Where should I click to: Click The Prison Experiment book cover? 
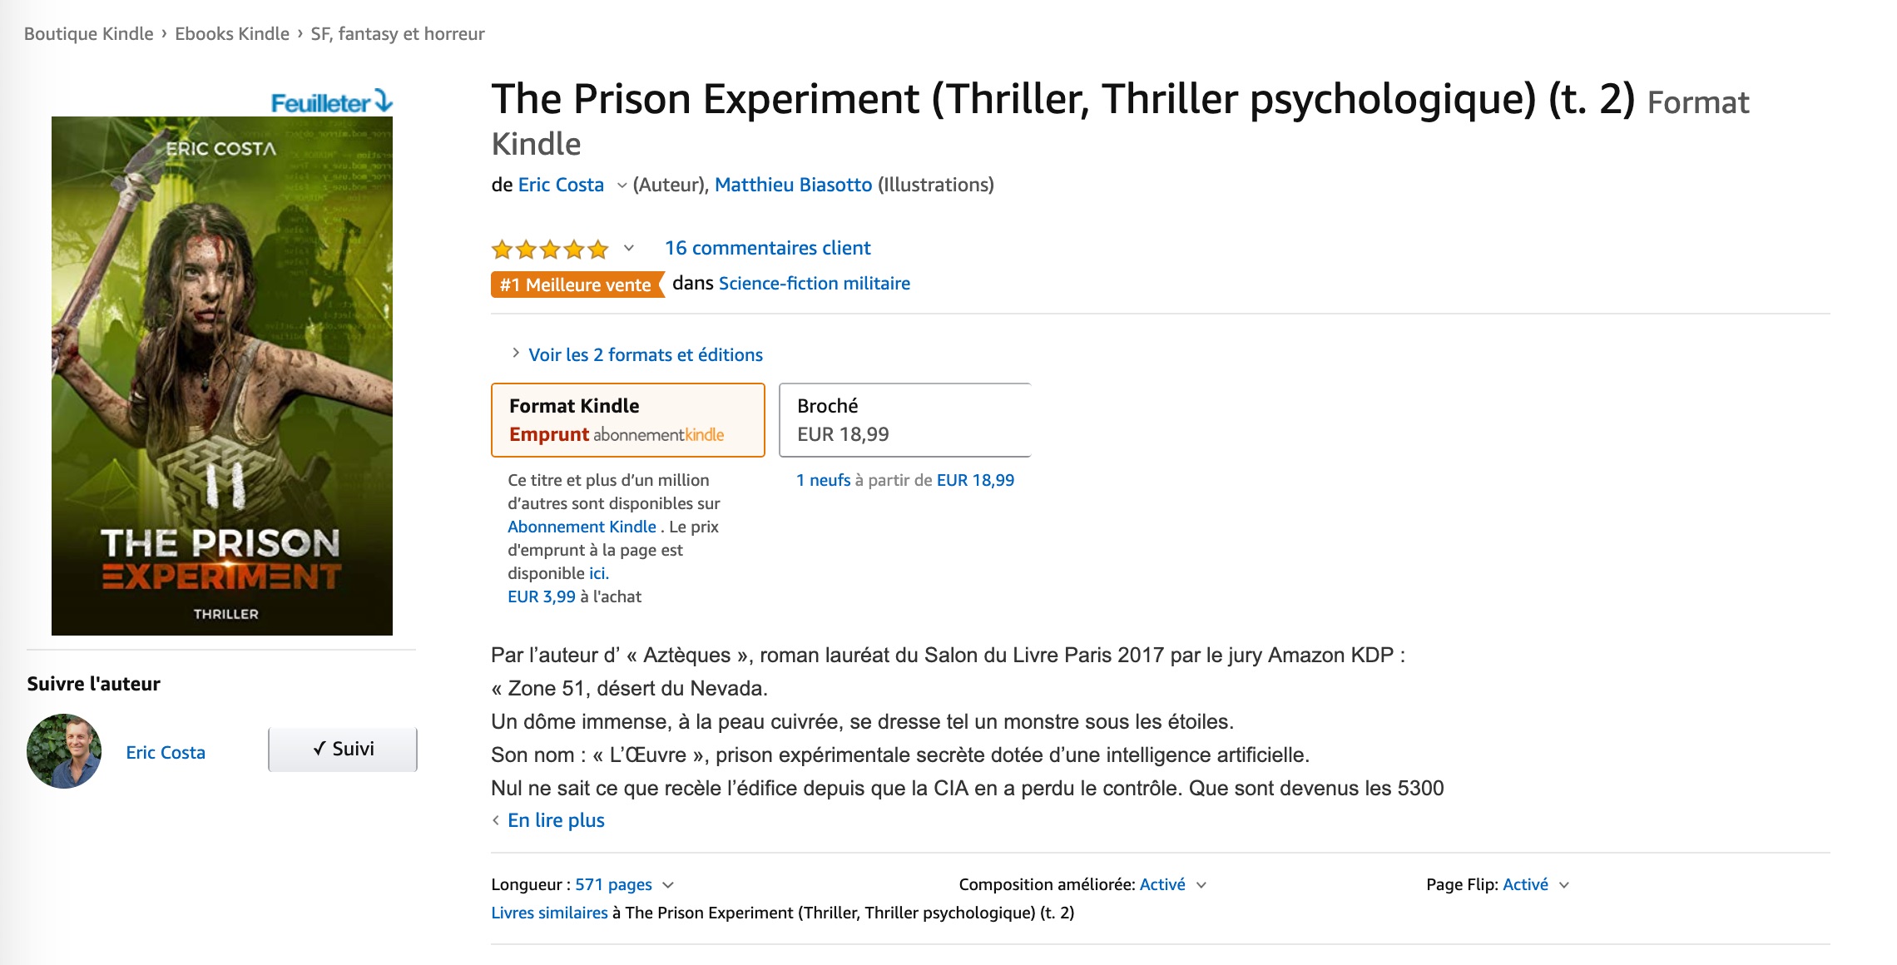[222, 376]
